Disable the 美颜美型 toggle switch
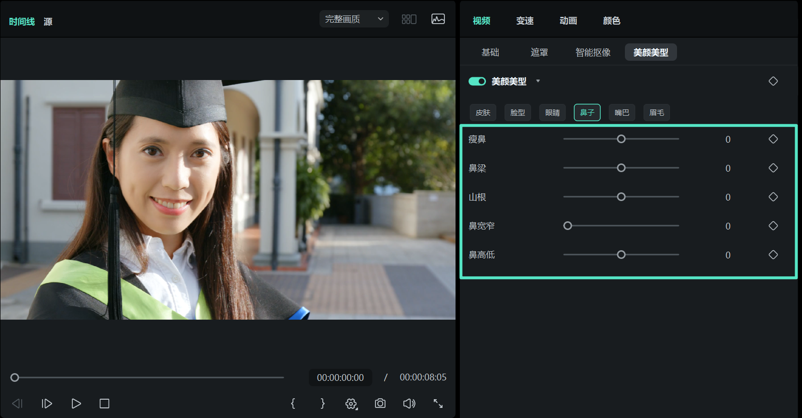802x418 pixels. (477, 81)
